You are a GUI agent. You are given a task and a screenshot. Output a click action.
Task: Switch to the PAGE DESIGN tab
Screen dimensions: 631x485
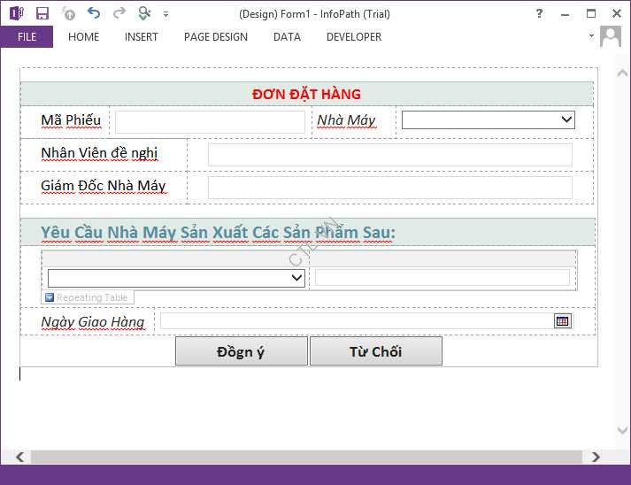[x=215, y=37]
